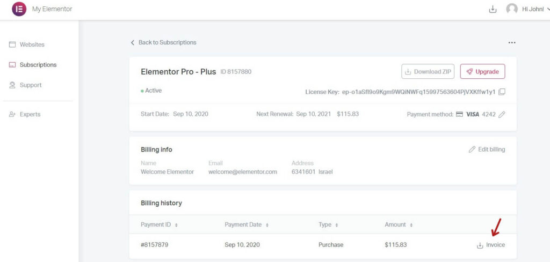This screenshot has height=262, width=550.
Task: Click the Start Date Sep 10, 2020
Action: point(191,114)
